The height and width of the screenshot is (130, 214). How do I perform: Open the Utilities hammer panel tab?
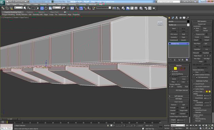pos(188,18)
